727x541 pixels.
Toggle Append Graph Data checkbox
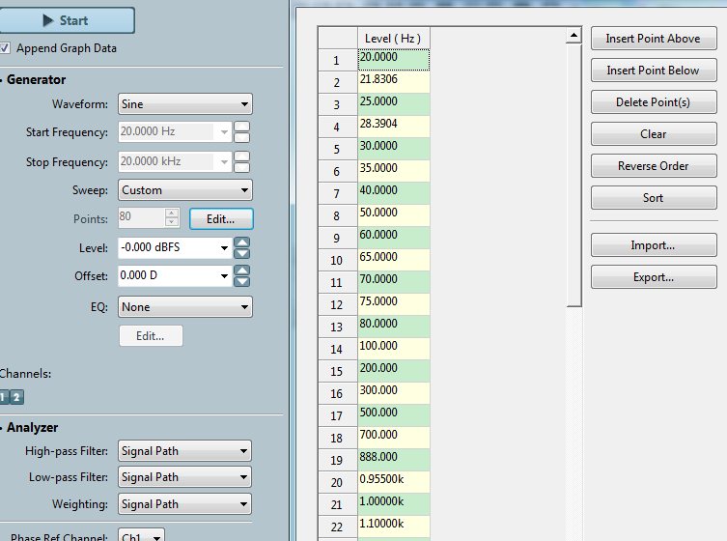coord(5,48)
